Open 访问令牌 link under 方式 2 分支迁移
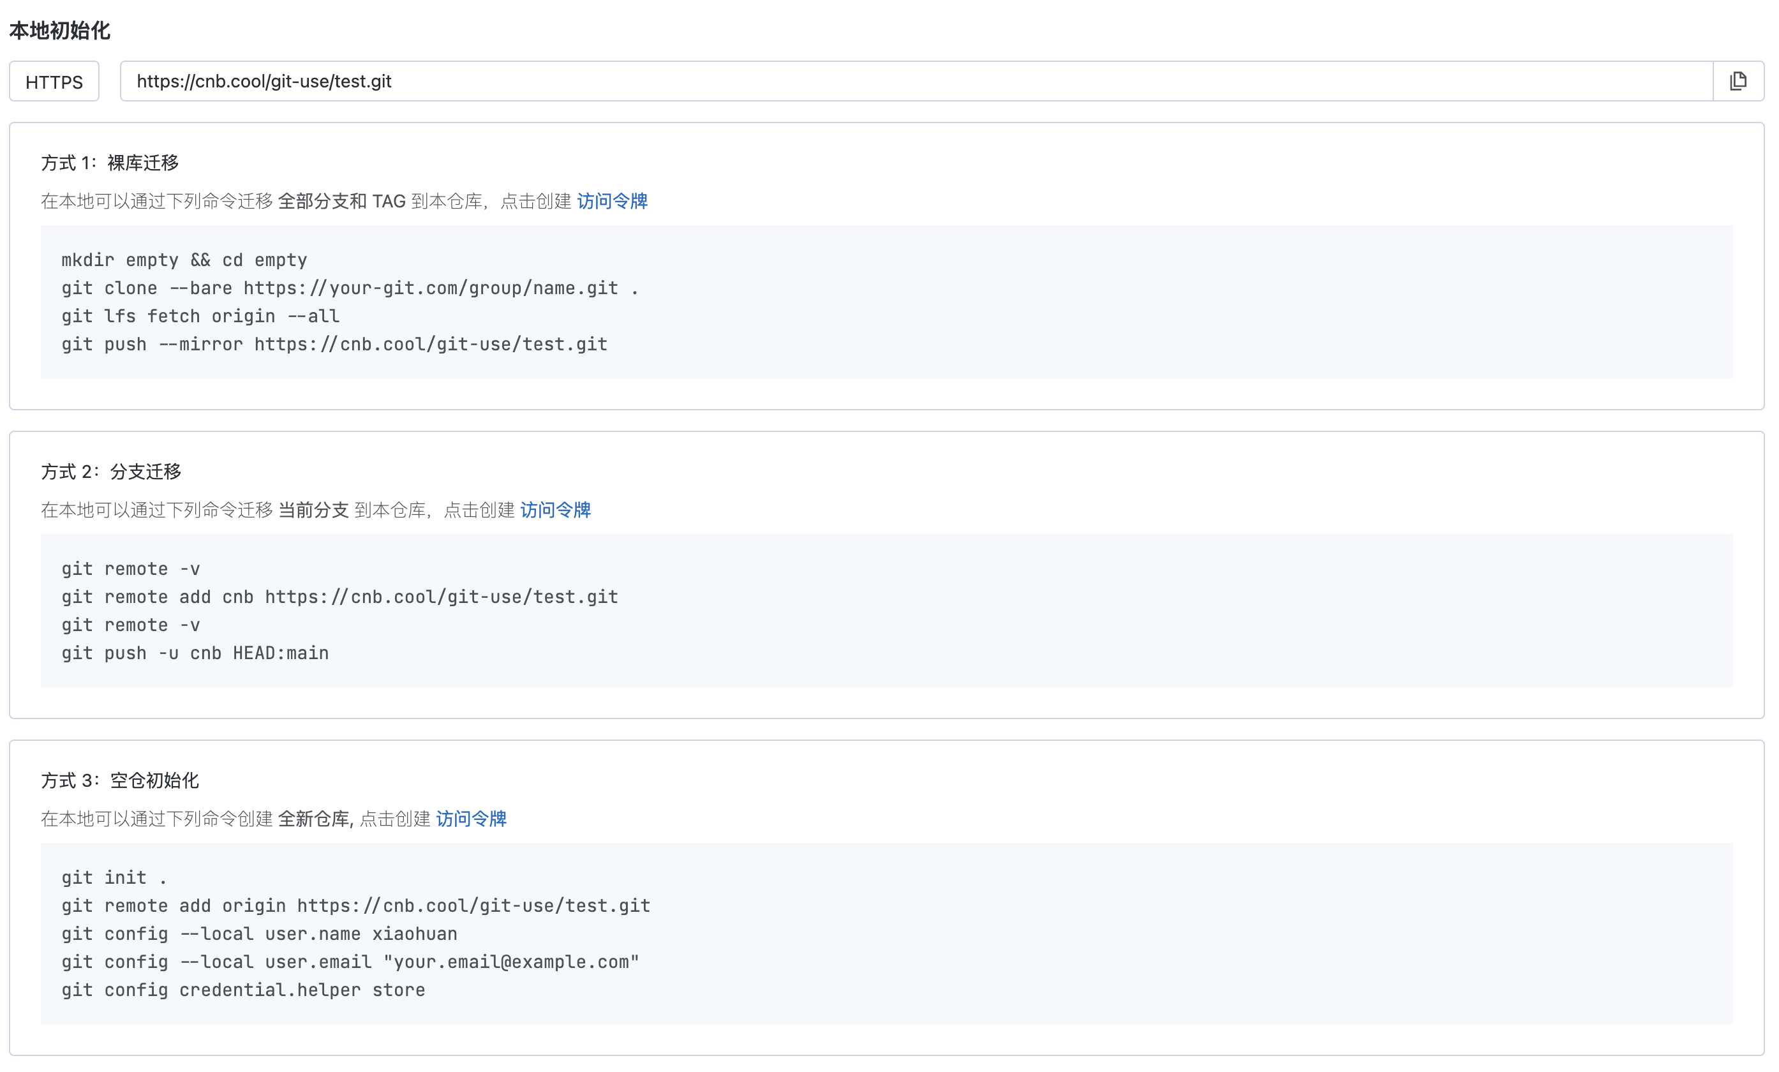Screen dimensions: 1779x1072 pos(555,510)
